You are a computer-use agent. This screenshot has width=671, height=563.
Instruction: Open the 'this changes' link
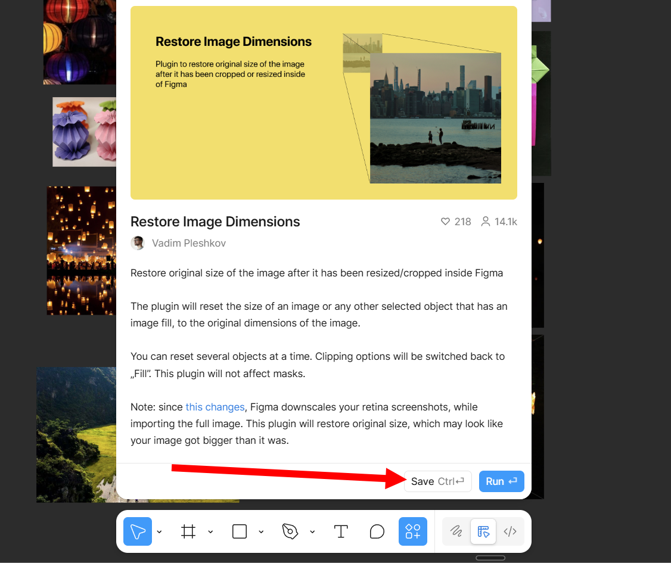coord(215,407)
